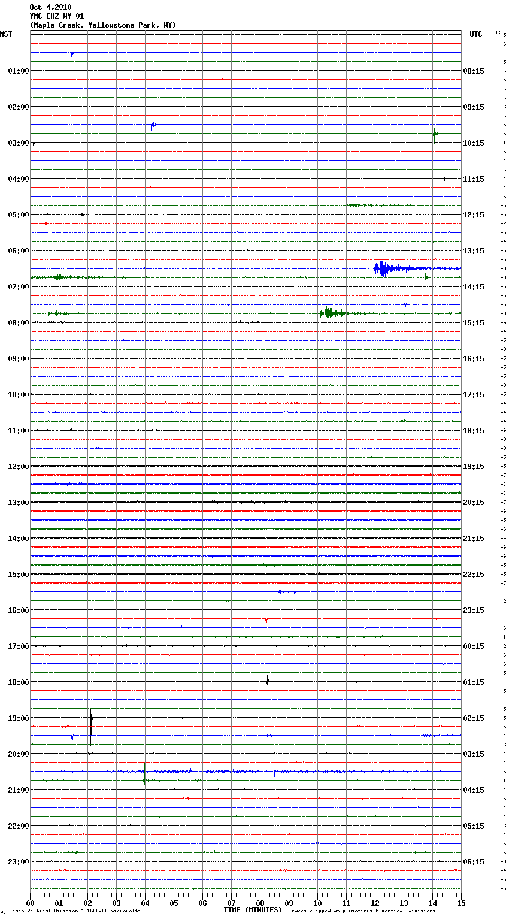Click the "MST" time zone header
The width and height of the screenshot is (509, 919).
pyautogui.click(x=6, y=34)
